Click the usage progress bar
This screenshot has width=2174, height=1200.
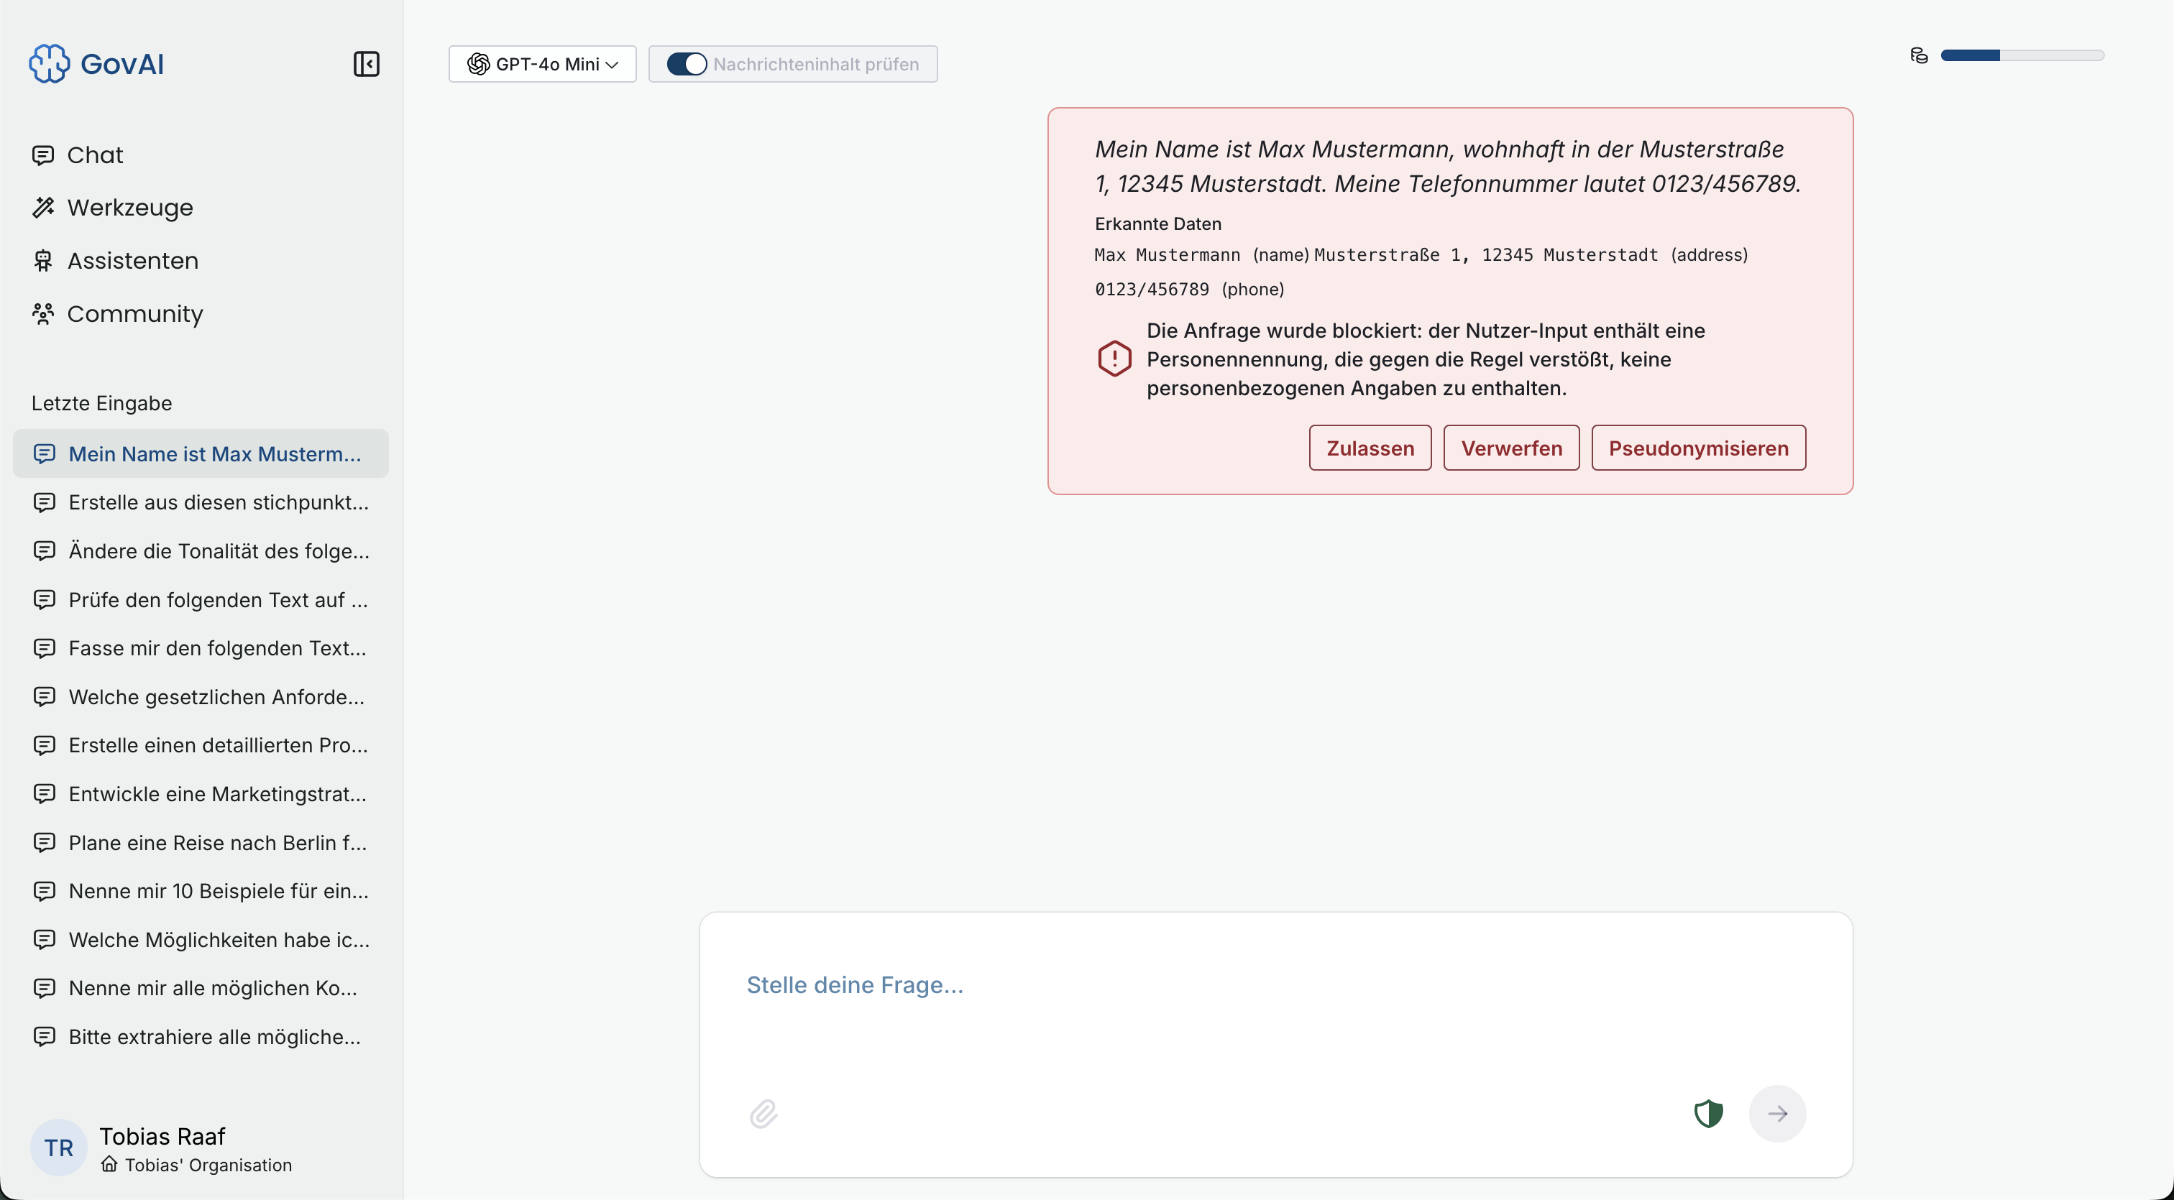2022,55
